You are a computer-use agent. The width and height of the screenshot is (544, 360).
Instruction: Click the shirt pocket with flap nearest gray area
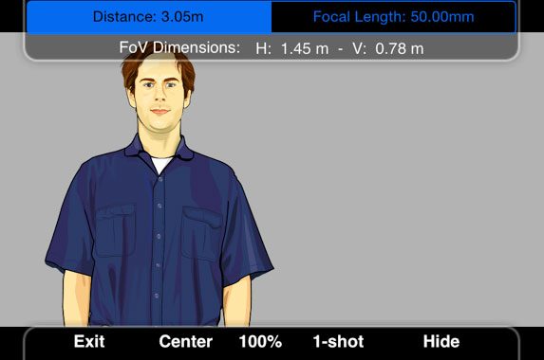(202, 233)
